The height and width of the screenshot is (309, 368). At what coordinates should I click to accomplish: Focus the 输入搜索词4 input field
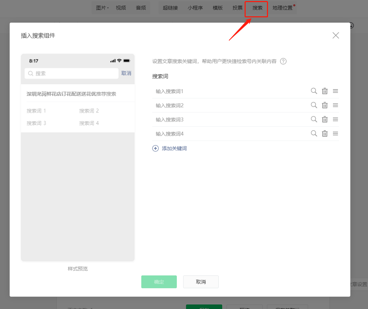(230, 134)
